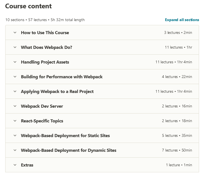Expand the Dynamic Sites deployment chevron
This screenshot has height=174, width=201.
15,150
